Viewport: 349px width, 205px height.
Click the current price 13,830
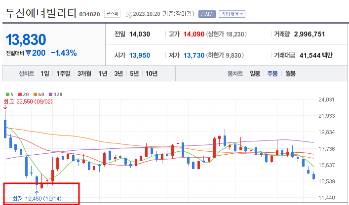tap(26, 40)
